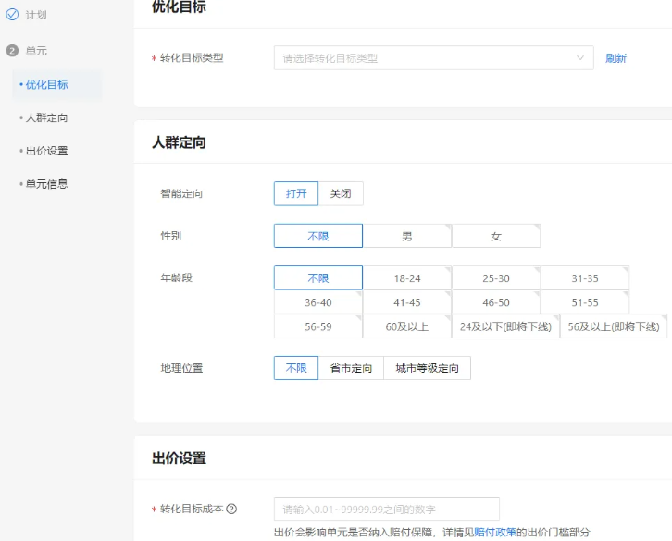Set 年龄段 to 不限
672x541 pixels.
point(318,278)
